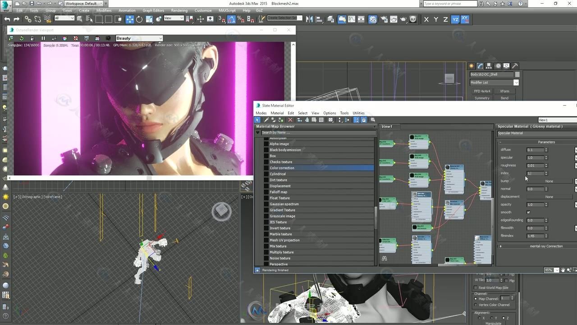The image size is (577, 325).
Task: Click the keyword search help field
Action: coord(450,4)
